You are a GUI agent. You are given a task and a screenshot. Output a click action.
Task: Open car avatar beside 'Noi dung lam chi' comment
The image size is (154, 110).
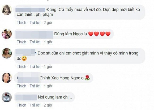click(7, 97)
